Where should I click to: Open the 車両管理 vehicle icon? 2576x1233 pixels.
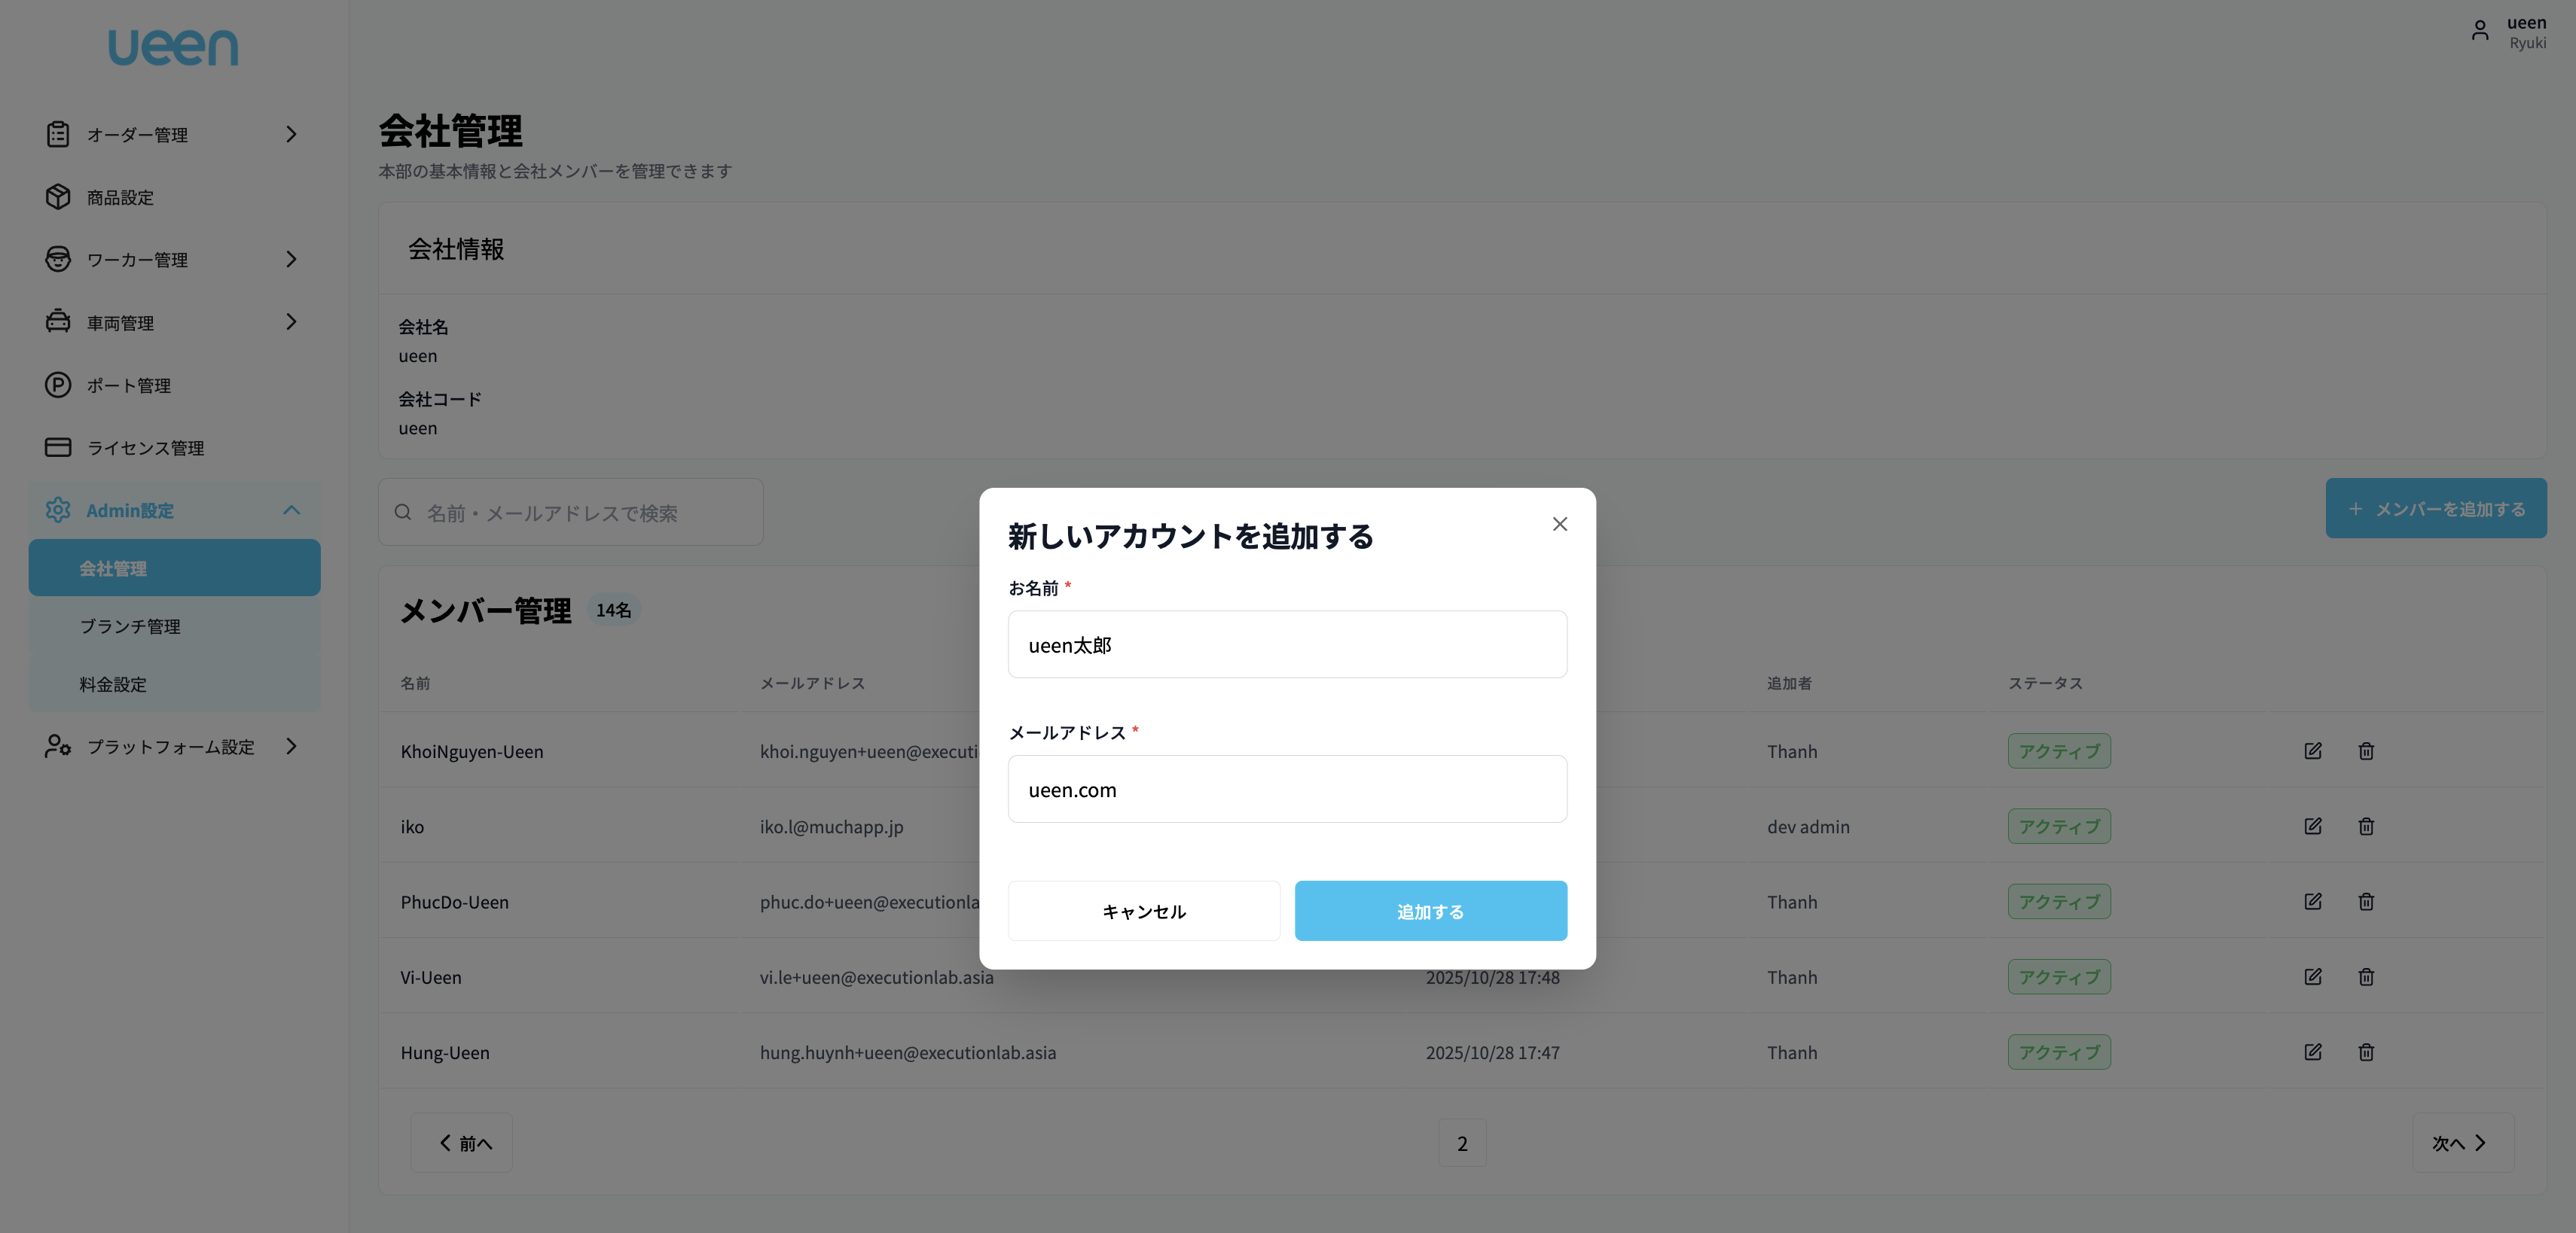tap(57, 321)
